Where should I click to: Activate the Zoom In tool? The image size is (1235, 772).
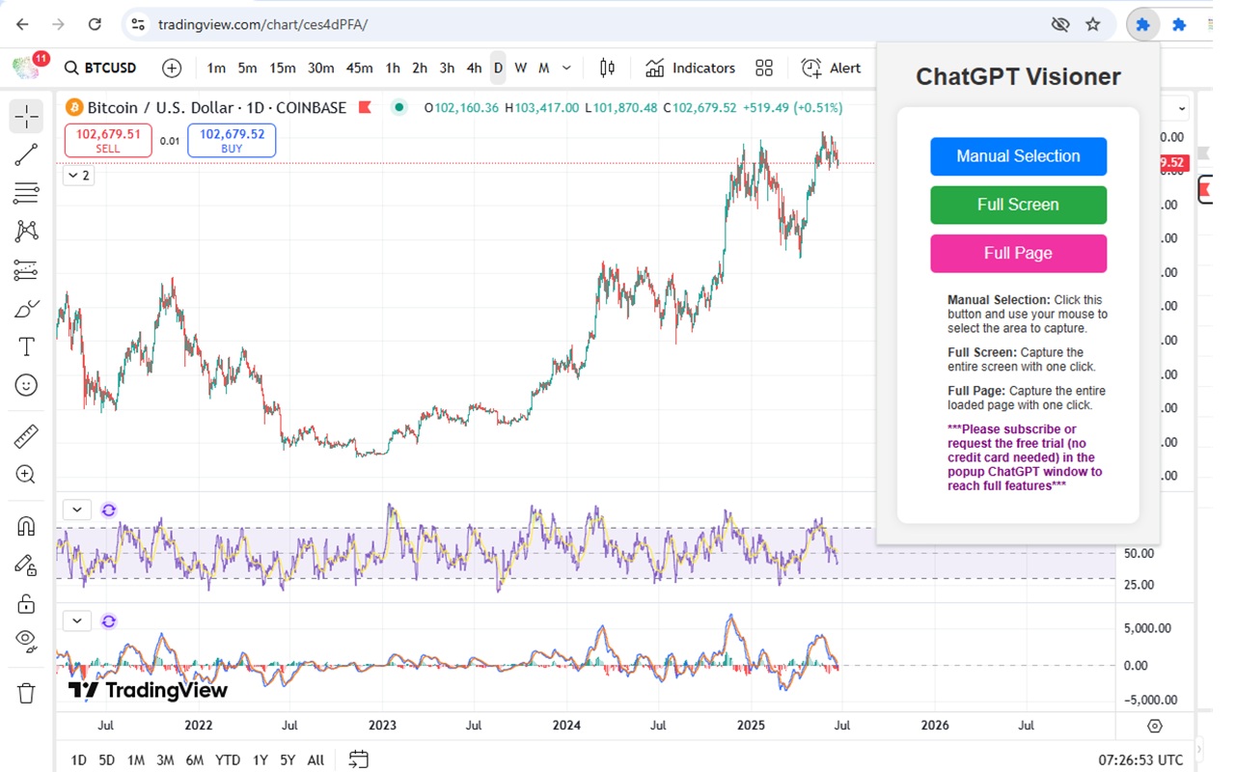(26, 474)
